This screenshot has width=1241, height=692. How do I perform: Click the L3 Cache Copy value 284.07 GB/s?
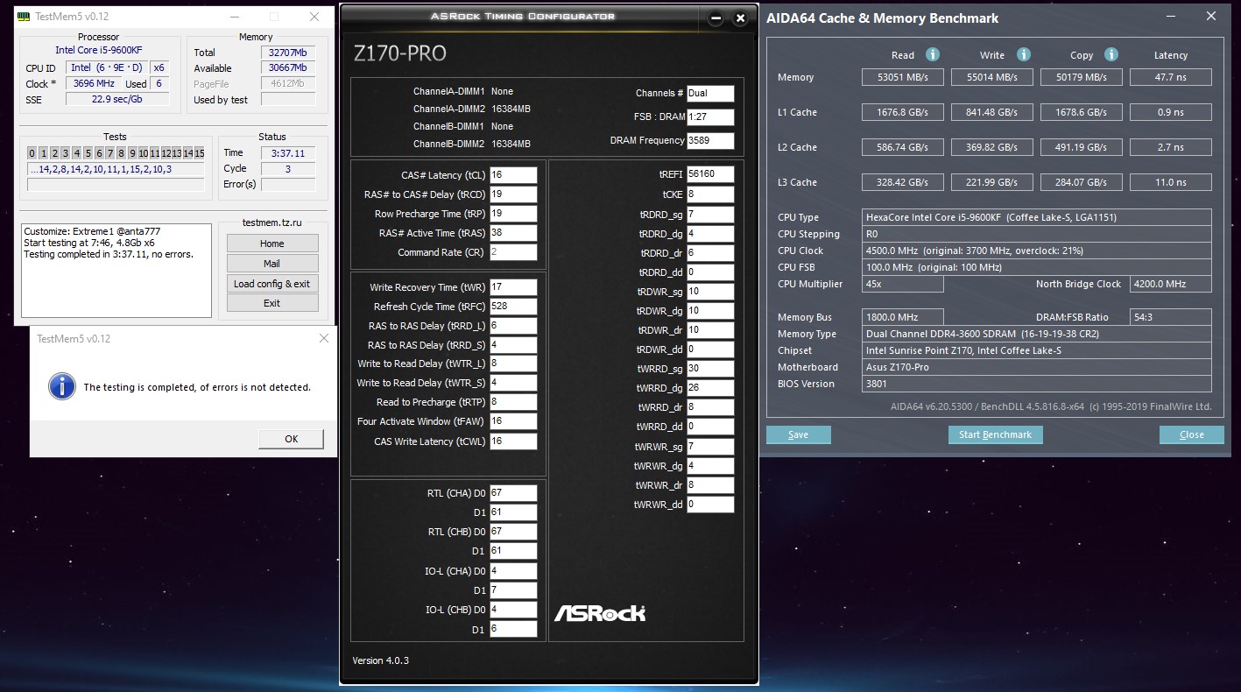pyautogui.click(x=1082, y=182)
